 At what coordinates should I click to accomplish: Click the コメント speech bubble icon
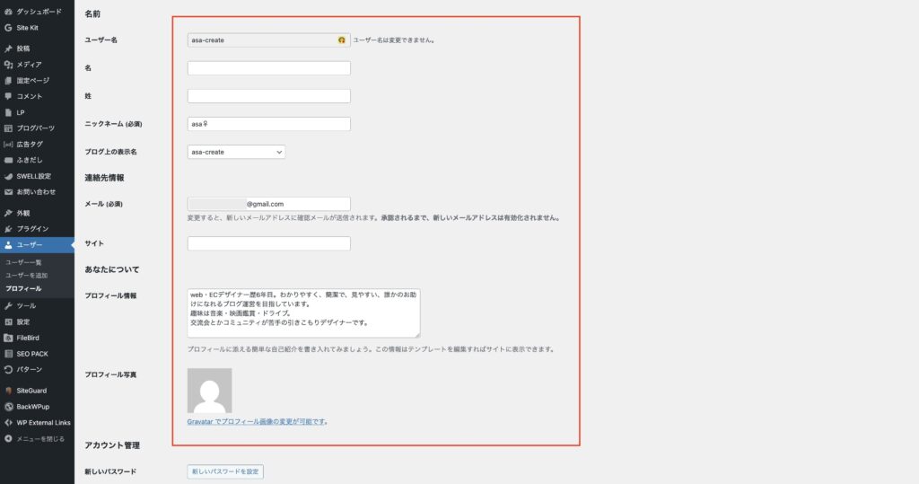[x=8, y=96]
